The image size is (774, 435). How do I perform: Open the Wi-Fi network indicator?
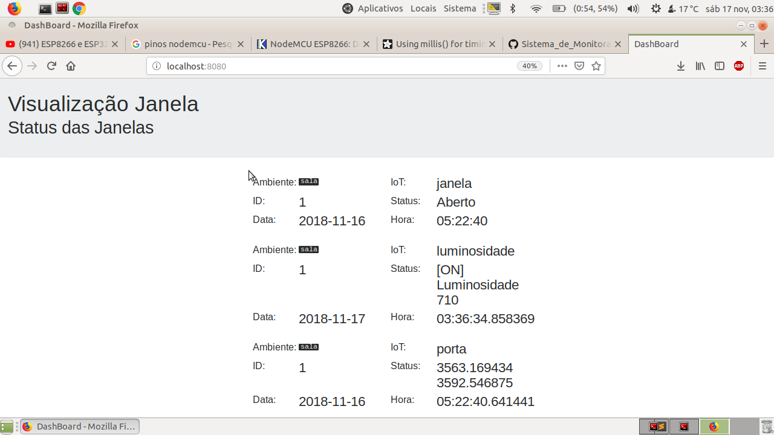click(536, 8)
